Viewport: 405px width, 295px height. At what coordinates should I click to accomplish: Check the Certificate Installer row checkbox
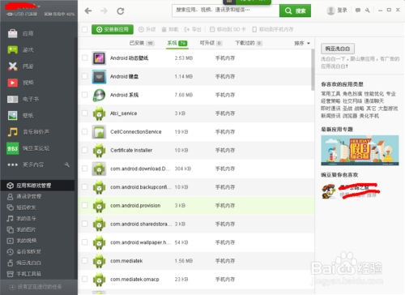pos(85,150)
